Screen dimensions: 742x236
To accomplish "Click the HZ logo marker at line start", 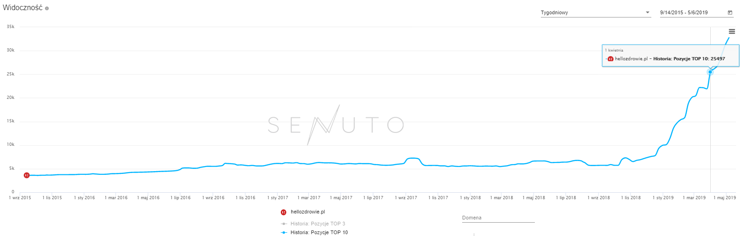I will pos(27,175).
